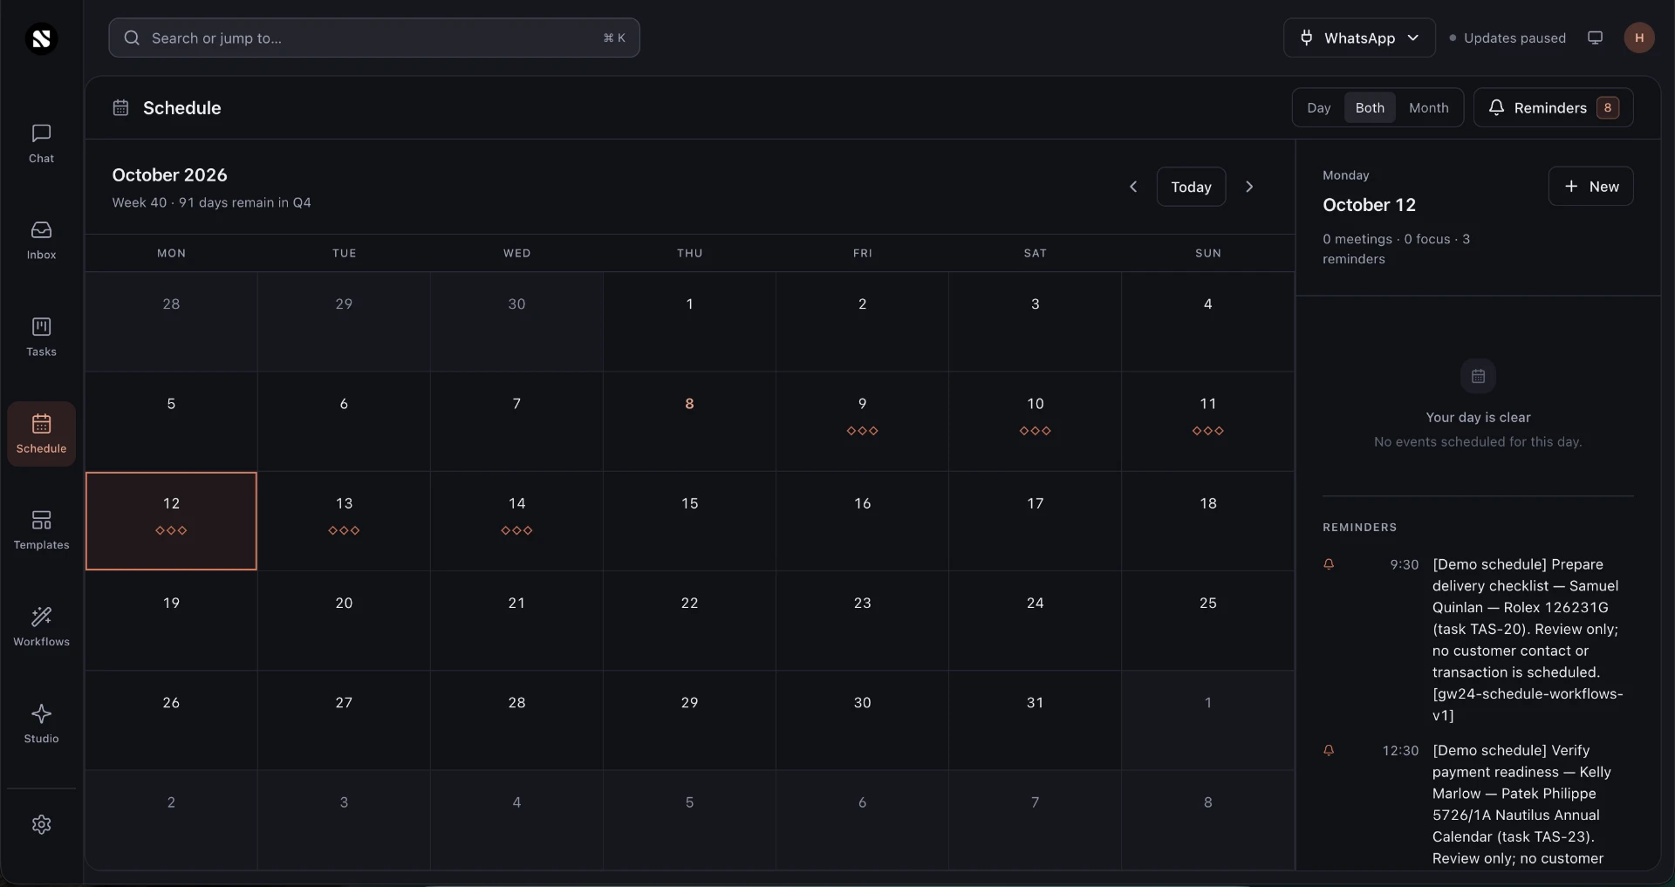Click the October 12 day heading

point(1369,205)
